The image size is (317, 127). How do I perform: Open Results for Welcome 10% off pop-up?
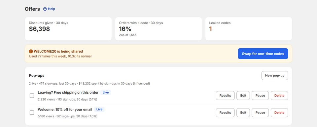[x=225, y=113]
